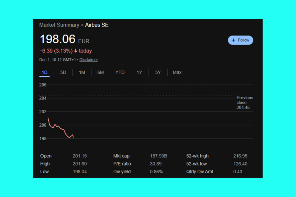
Task: Click the Previous close 204.45 label
Action: click(245, 103)
